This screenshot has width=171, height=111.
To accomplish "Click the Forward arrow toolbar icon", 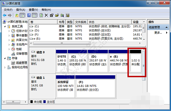I will point(10,15).
